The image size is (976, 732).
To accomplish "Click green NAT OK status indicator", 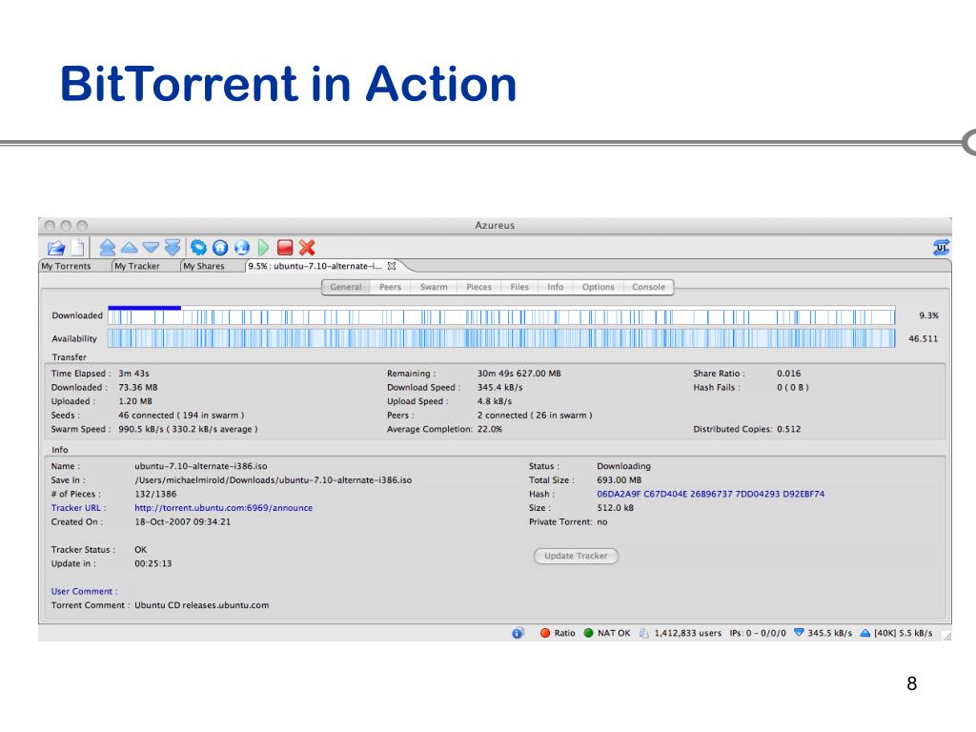I will pos(589,633).
